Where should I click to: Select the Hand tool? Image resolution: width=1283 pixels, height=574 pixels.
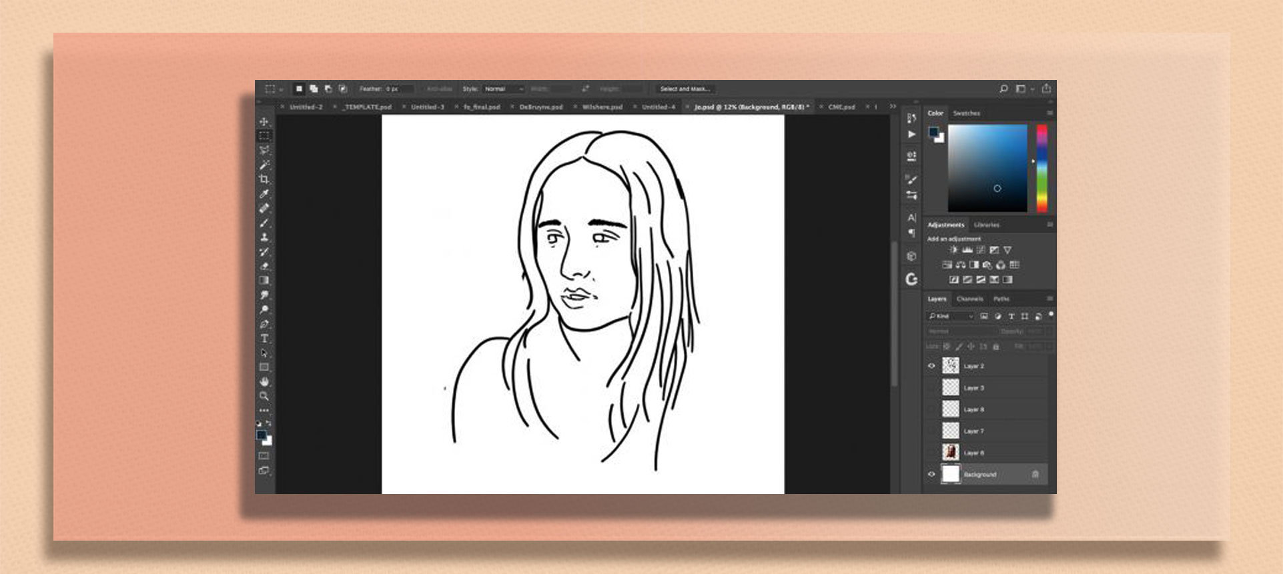click(264, 382)
